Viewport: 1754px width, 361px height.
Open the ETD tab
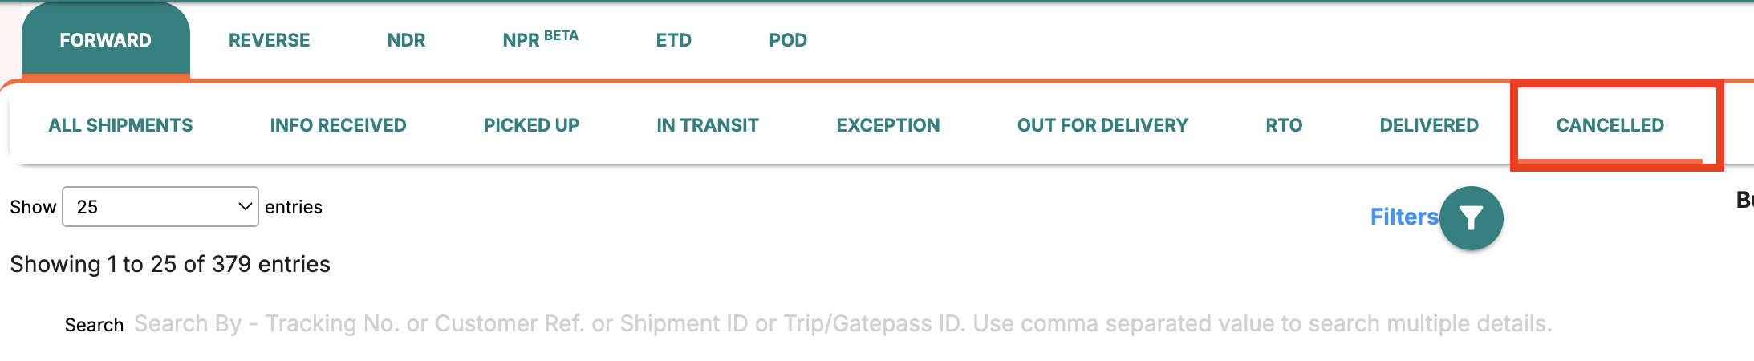point(673,40)
